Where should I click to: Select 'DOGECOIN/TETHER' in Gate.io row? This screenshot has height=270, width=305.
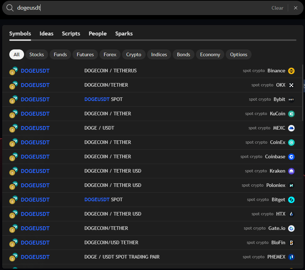point(106,228)
